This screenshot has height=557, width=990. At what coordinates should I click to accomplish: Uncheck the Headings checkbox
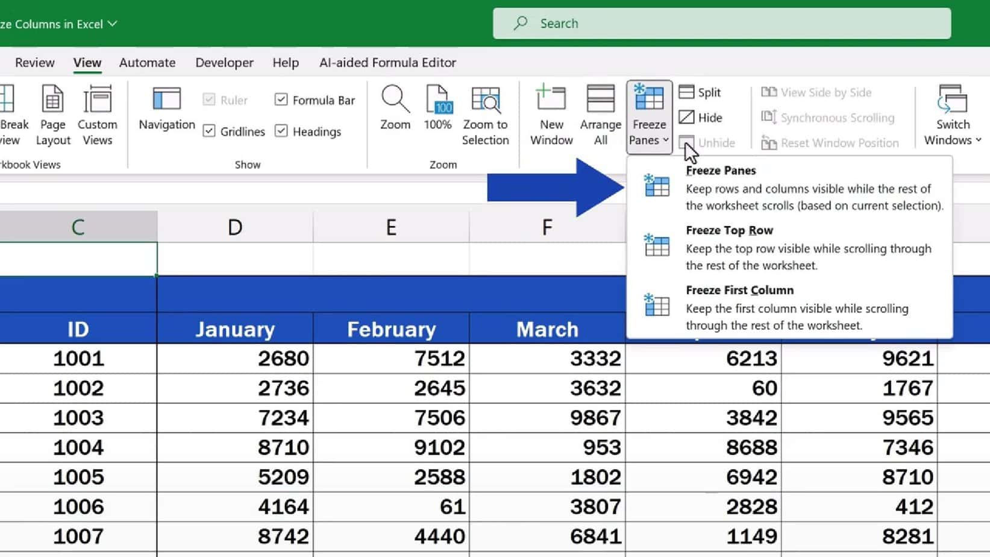coord(281,131)
